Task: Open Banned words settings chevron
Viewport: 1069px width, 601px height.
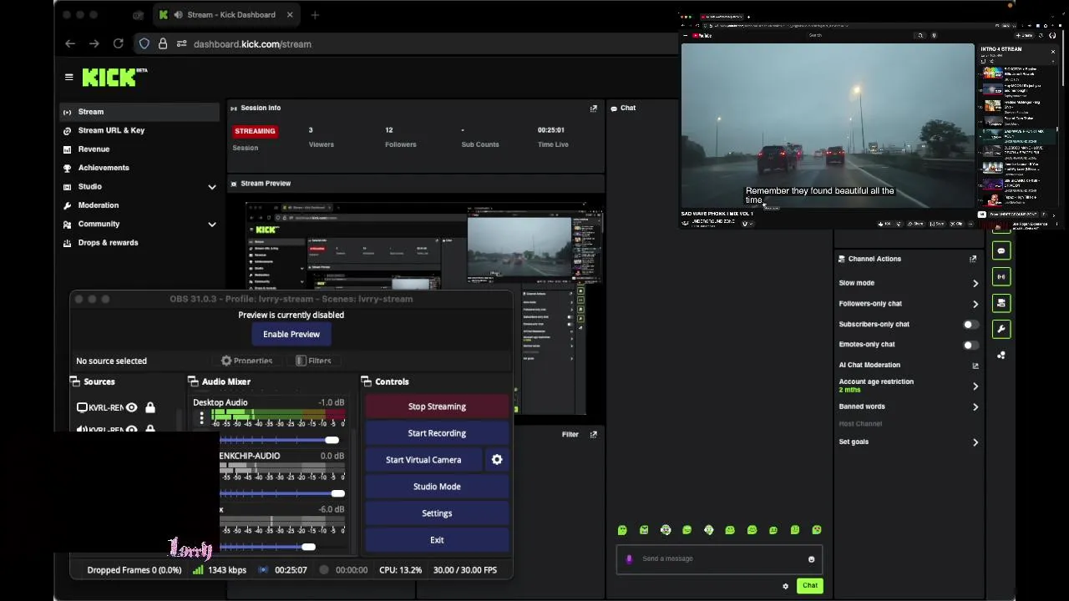Action: point(975,407)
